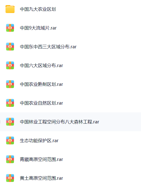
Task: Click the rar icon for 生态功能保护区.rar
Action: 10,141
